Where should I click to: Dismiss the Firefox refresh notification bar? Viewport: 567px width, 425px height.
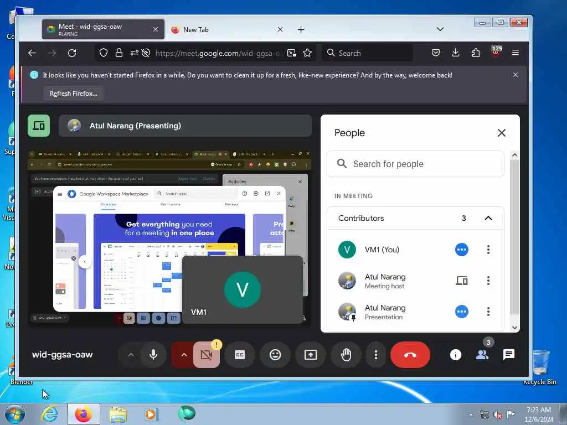(516, 75)
